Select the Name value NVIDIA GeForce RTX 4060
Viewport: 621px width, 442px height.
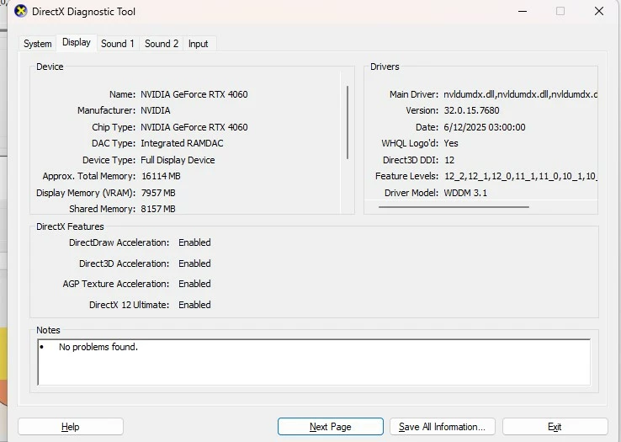click(x=194, y=94)
